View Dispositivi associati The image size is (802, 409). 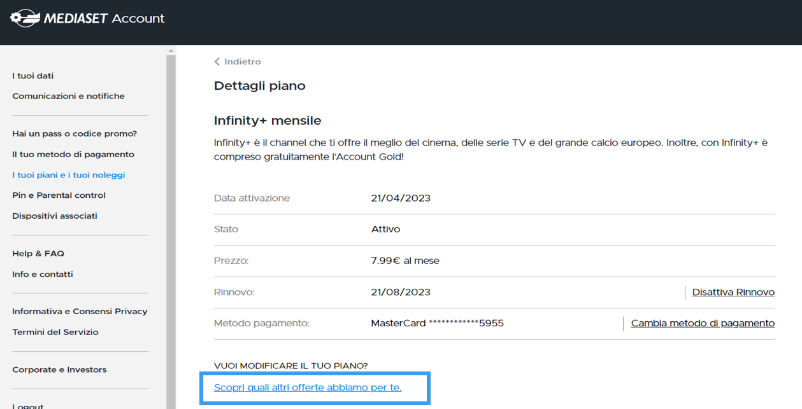(x=55, y=216)
